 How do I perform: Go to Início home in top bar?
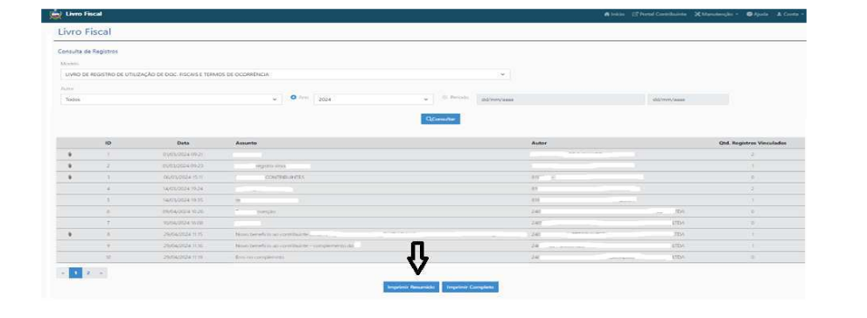pyautogui.click(x=614, y=14)
